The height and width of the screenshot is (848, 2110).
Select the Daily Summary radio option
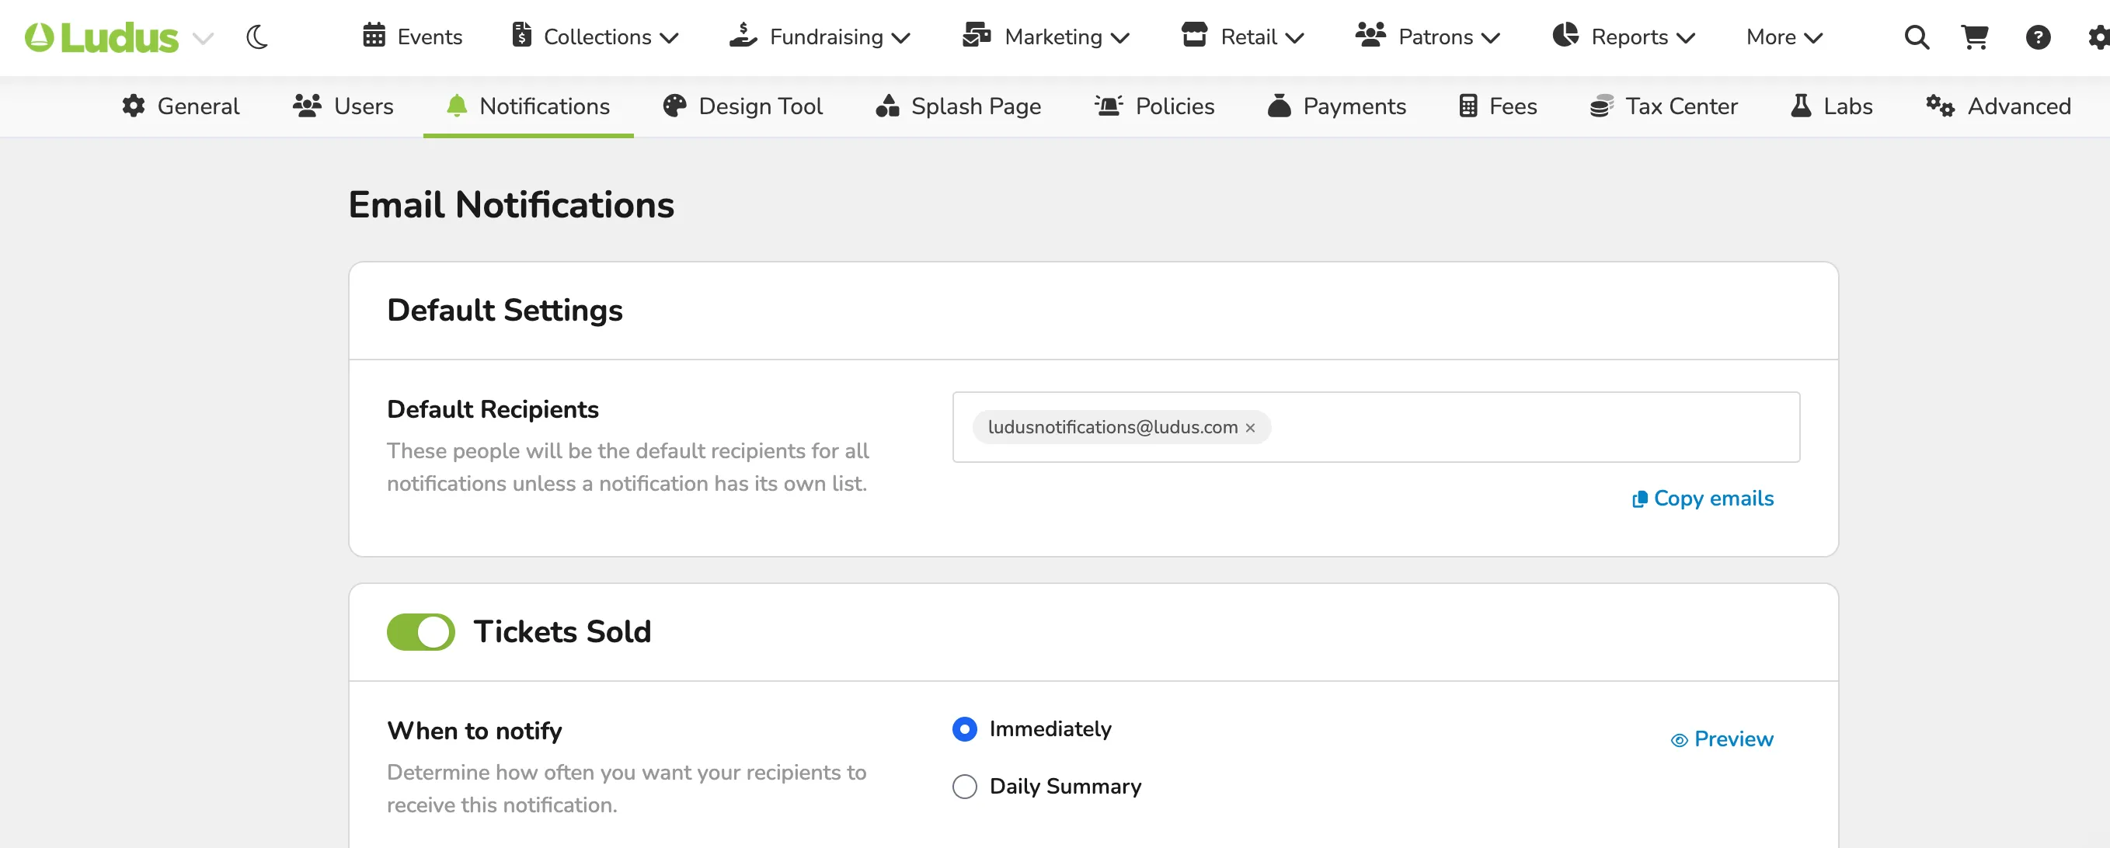[965, 787]
